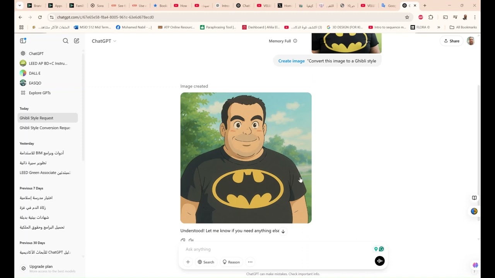
Task: Open the search chats magnifier icon
Action: coord(66,41)
